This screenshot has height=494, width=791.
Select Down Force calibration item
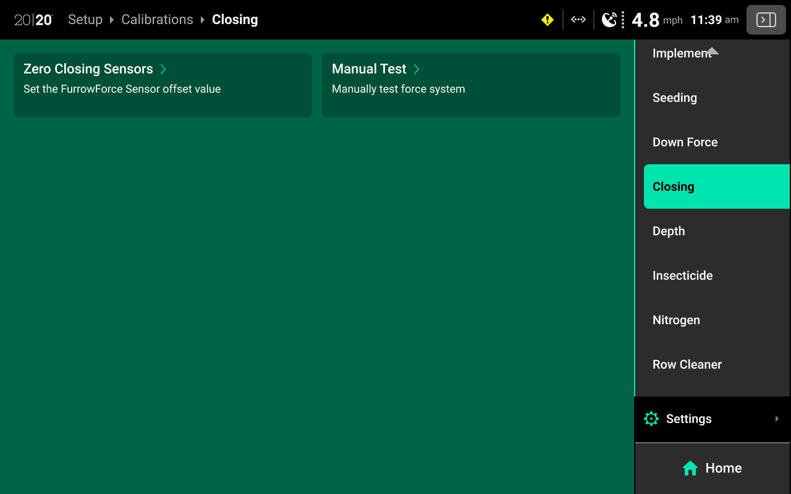point(685,142)
